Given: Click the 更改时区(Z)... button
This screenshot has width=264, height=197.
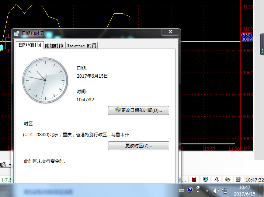Looking at the screenshot, I should (139, 146).
